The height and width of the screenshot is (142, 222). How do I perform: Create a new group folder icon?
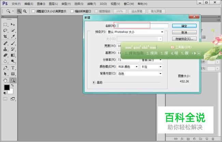click(x=200, y=139)
